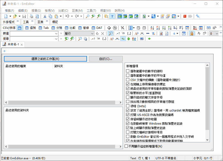Uncheck 停留時顯示迷你地圖
This screenshot has height=161, width=223.
128,119
